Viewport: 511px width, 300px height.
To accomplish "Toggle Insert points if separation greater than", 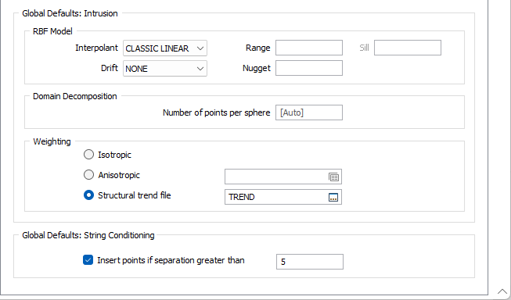I will [88, 260].
